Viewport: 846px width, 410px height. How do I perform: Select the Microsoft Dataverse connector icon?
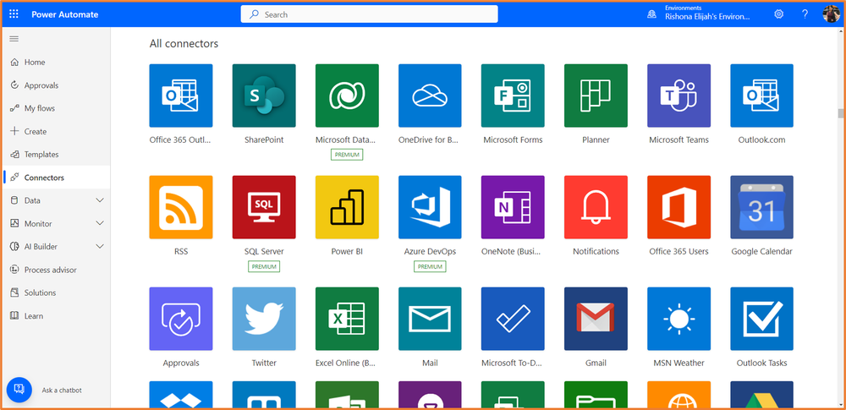pos(347,96)
